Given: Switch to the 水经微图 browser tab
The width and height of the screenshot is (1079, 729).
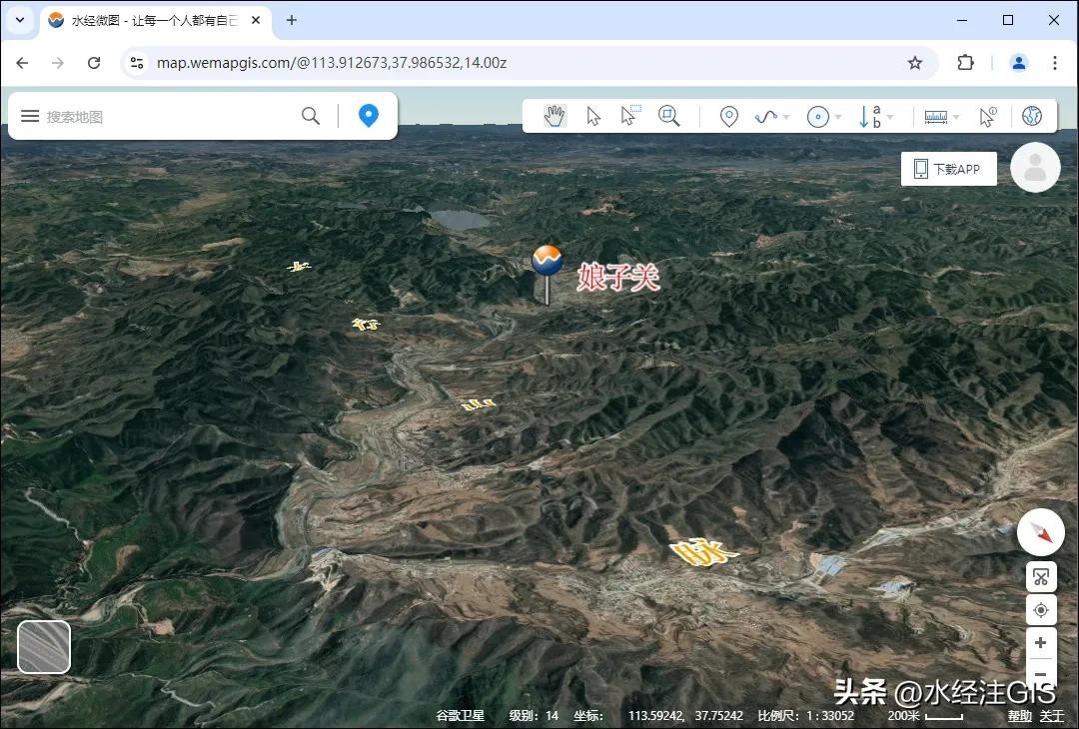Looking at the screenshot, I should (x=150, y=20).
